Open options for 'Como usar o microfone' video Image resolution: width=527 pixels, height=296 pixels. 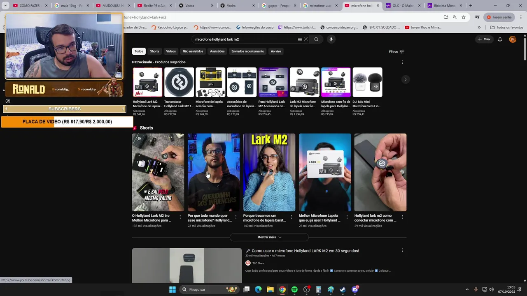click(402, 250)
